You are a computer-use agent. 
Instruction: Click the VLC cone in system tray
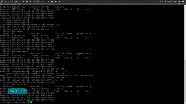pyautogui.click(x=165, y=1)
